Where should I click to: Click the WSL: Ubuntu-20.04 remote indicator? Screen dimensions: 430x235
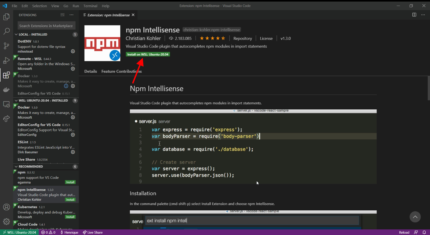click(19, 232)
